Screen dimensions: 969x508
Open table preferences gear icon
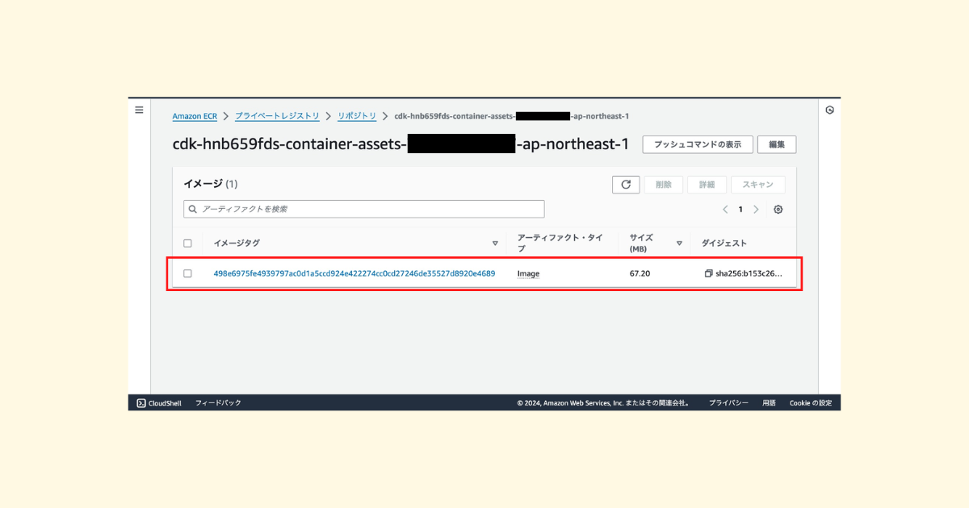pyautogui.click(x=778, y=210)
